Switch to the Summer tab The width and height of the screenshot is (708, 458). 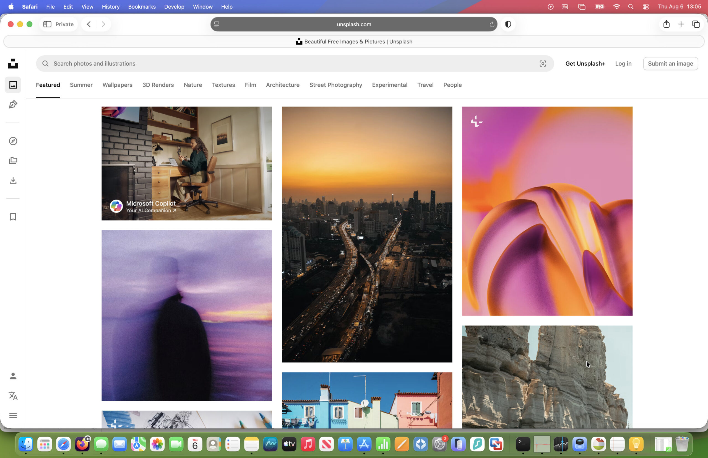pos(81,85)
